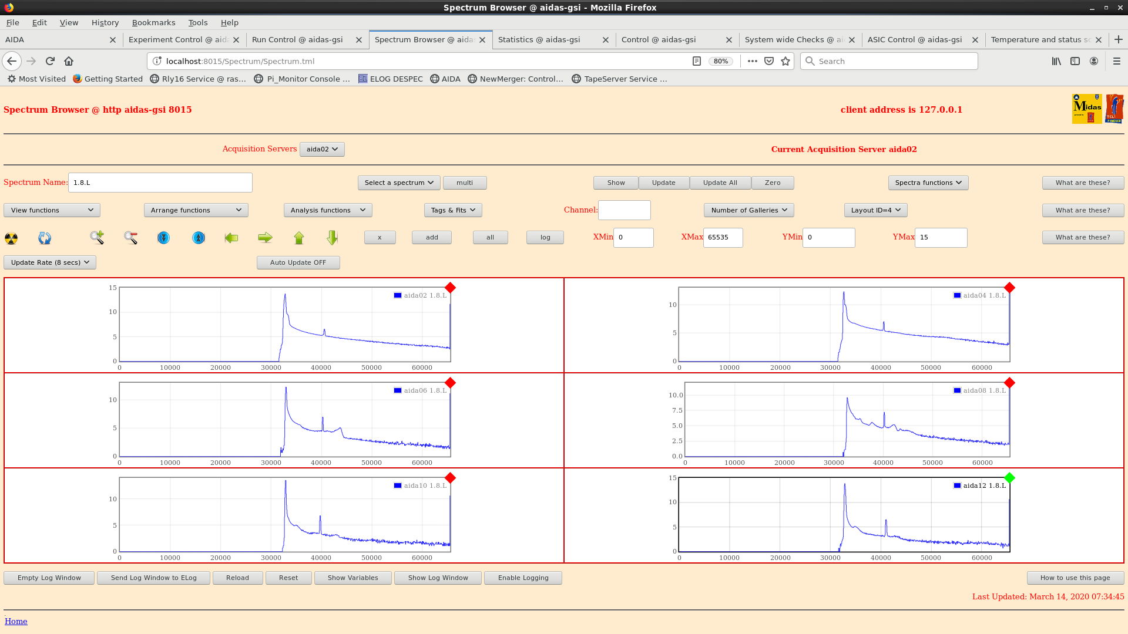Open the Bookmarks menu
1128x634 pixels.
(x=153, y=22)
